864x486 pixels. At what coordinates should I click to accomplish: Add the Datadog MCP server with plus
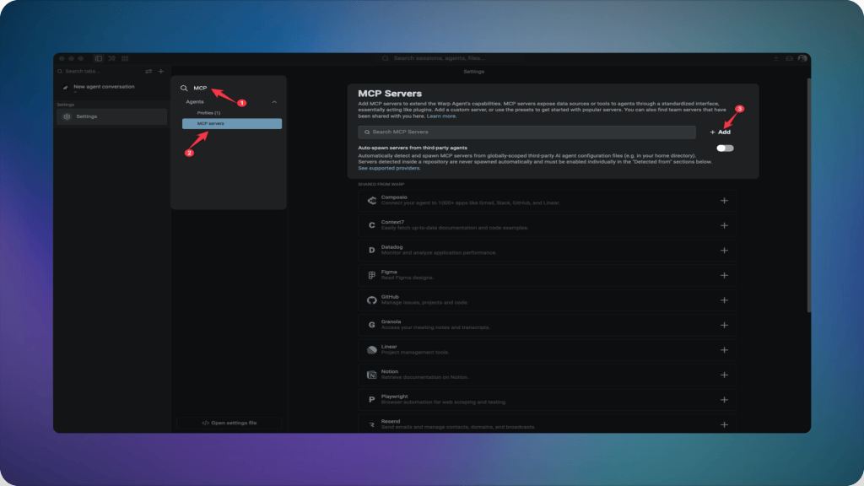(724, 250)
